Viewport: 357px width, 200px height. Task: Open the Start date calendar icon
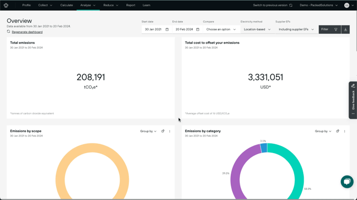167,29
